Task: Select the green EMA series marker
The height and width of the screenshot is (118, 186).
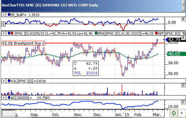Action: pyautogui.click(x=96, y=33)
